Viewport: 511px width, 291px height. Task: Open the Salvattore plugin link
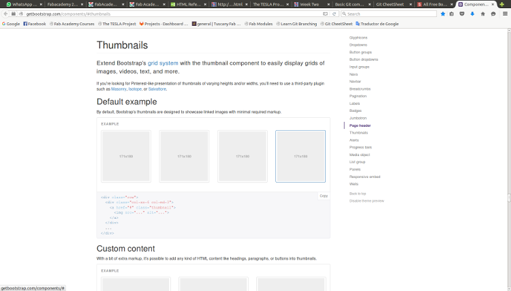(157, 89)
